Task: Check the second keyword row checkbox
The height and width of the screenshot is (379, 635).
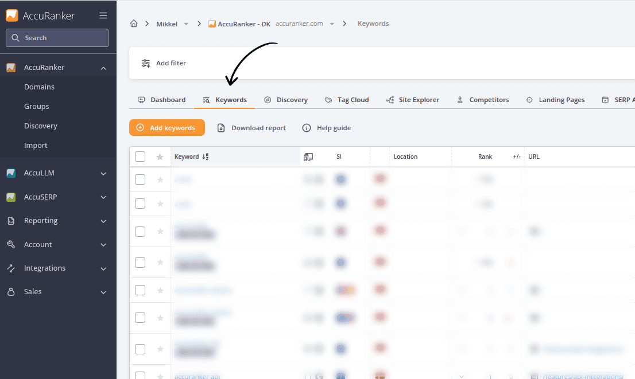Action: click(140, 204)
